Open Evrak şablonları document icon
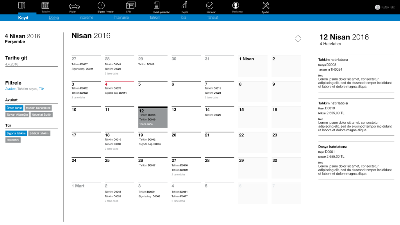The image size is (400, 225). click(157, 5)
